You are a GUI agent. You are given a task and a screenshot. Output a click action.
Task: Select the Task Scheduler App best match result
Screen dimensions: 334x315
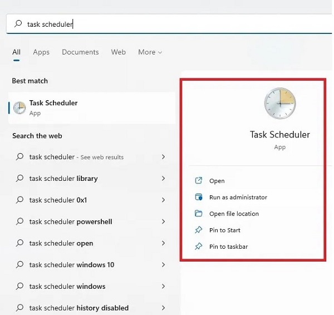pyautogui.click(x=92, y=108)
